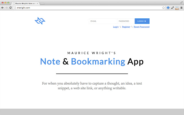This screenshot has width=184, height=115.
Task: Click the blue lightning logo icon
Action: coord(40,21)
